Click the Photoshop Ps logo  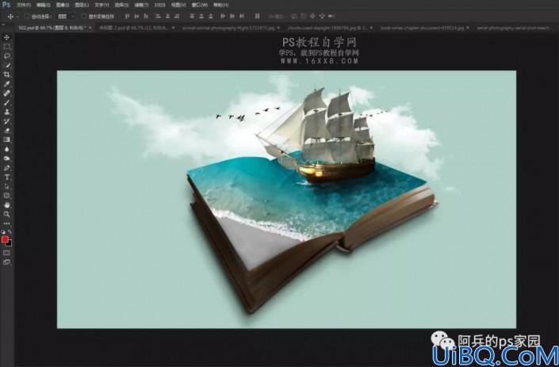pyautogui.click(x=6, y=5)
